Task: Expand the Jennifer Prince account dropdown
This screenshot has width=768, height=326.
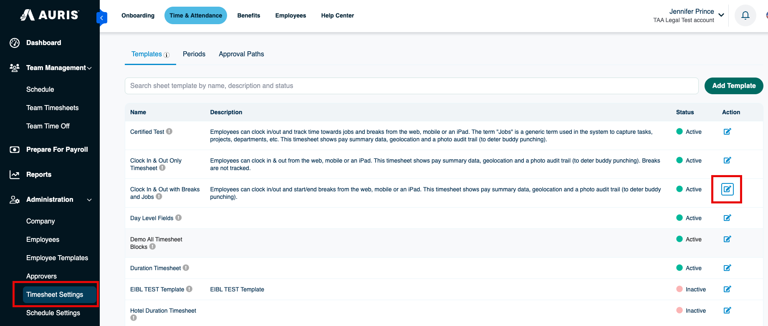Action: 721,15
